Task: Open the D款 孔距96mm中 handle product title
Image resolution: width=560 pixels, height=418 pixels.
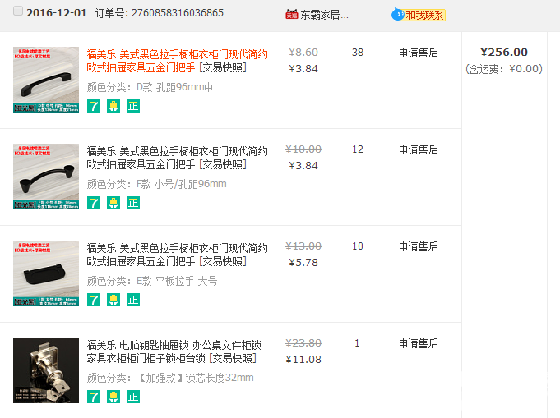Action: [x=177, y=61]
